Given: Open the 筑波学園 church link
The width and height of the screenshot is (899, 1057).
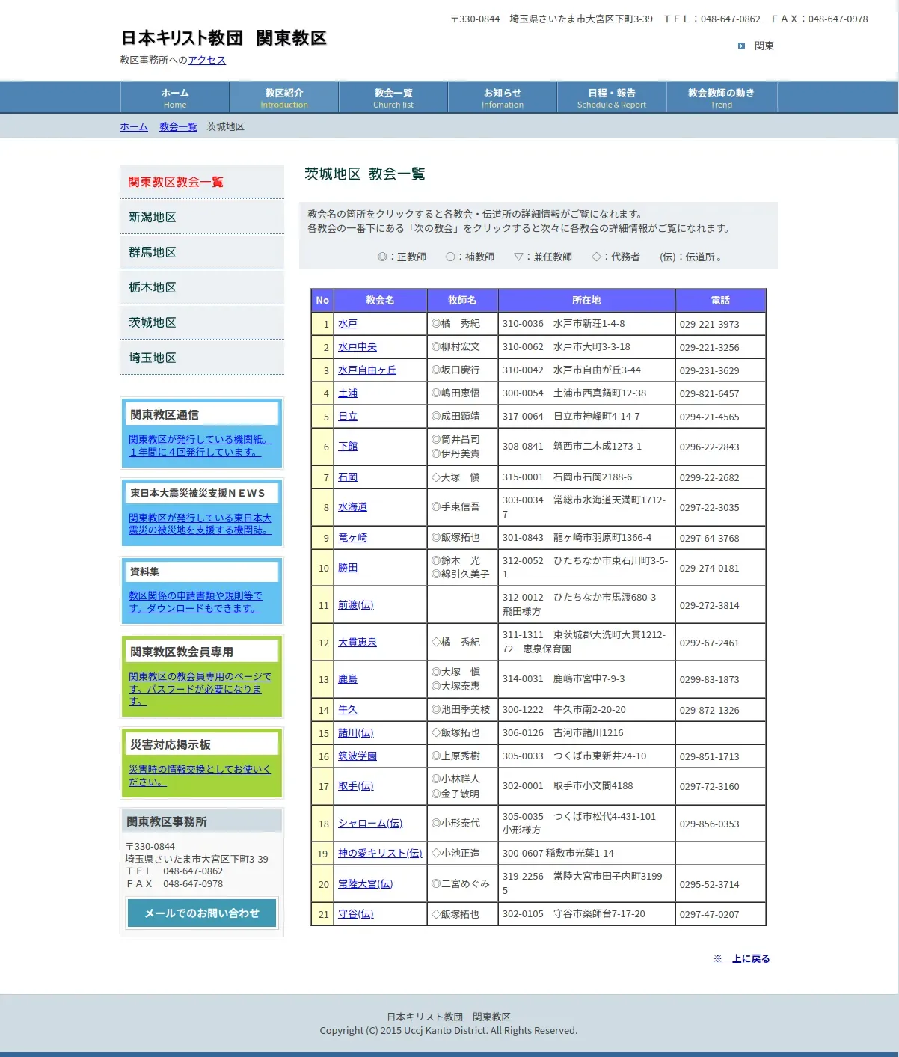Looking at the screenshot, I should tap(358, 756).
